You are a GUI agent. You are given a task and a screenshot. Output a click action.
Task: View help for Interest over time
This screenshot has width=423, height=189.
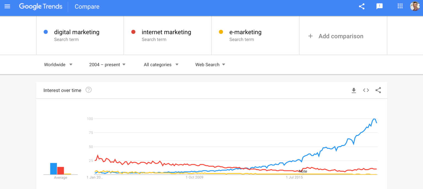pos(88,90)
